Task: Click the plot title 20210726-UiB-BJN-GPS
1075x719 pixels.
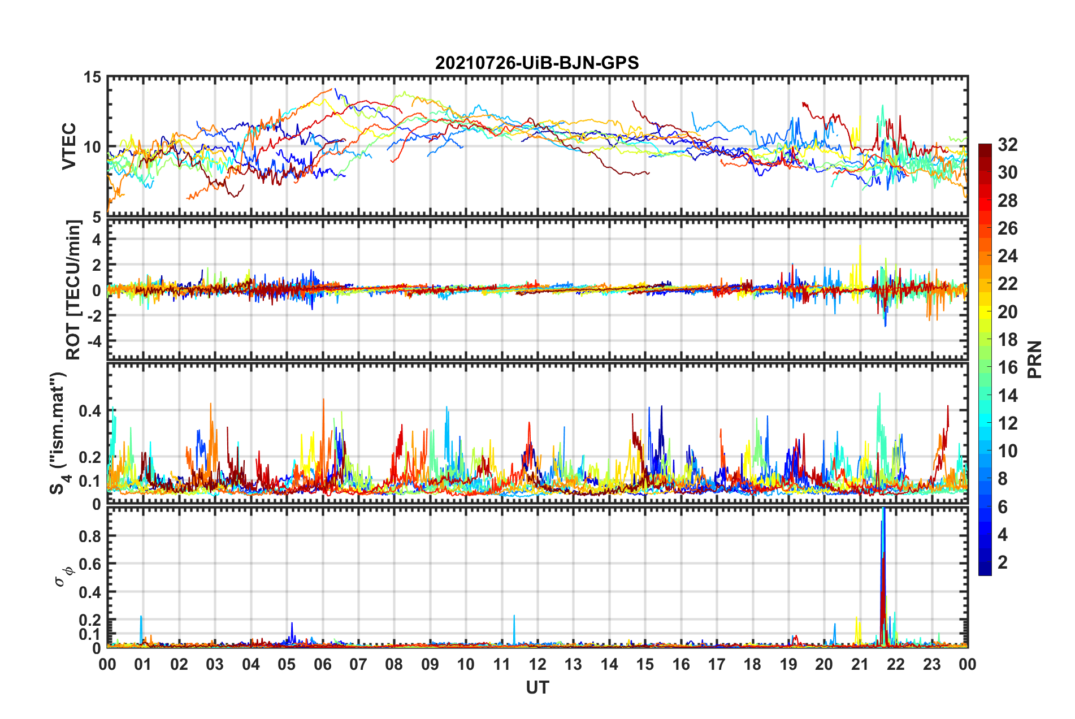Action: coord(537,63)
